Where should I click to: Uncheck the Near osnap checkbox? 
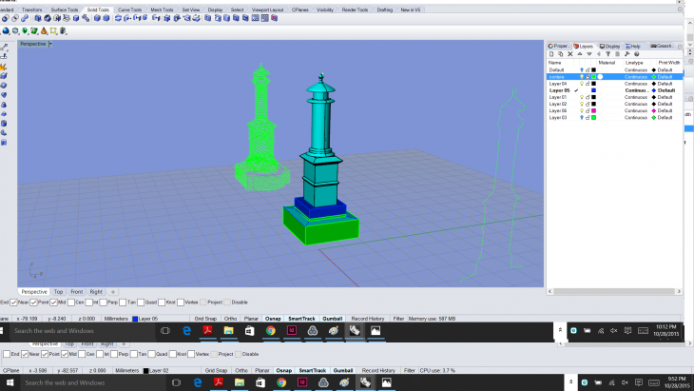pyautogui.click(x=14, y=303)
